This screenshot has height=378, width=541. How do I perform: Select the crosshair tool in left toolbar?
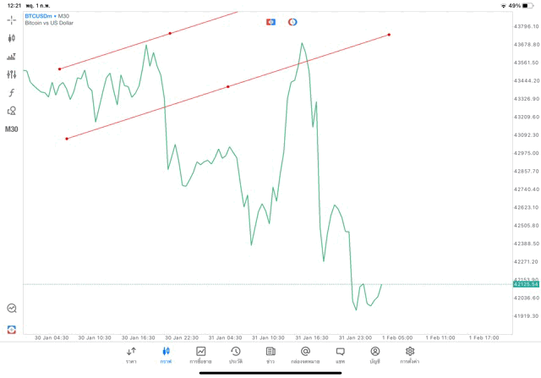12,19
